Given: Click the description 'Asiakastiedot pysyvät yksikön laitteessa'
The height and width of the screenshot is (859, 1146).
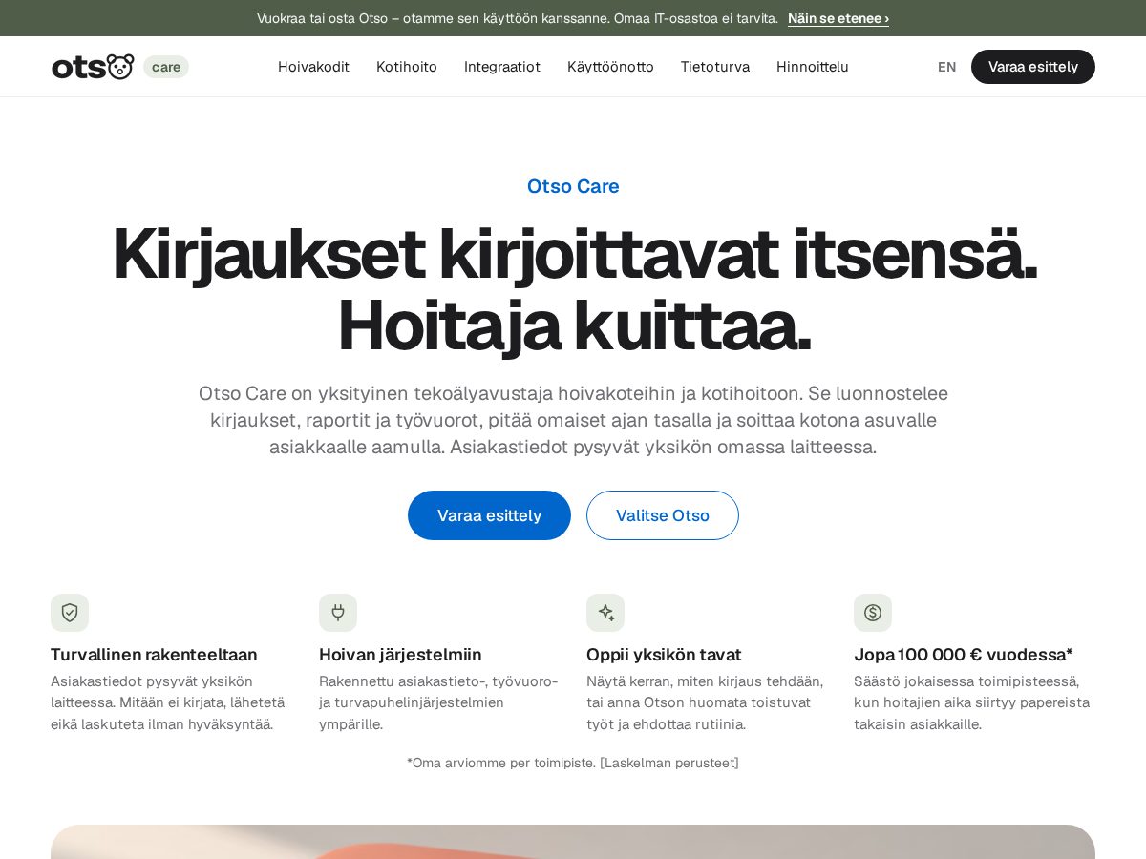Looking at the screenshot, I should point(168,702).
